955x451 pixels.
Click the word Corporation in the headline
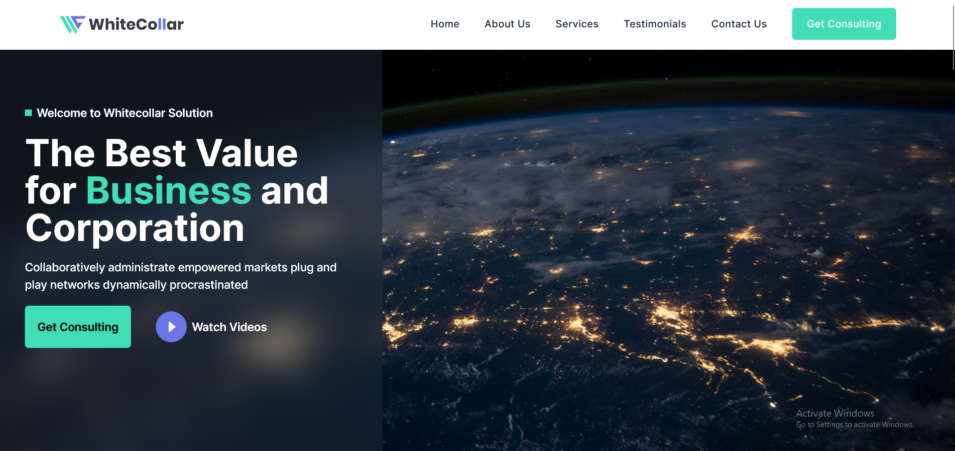134,228
